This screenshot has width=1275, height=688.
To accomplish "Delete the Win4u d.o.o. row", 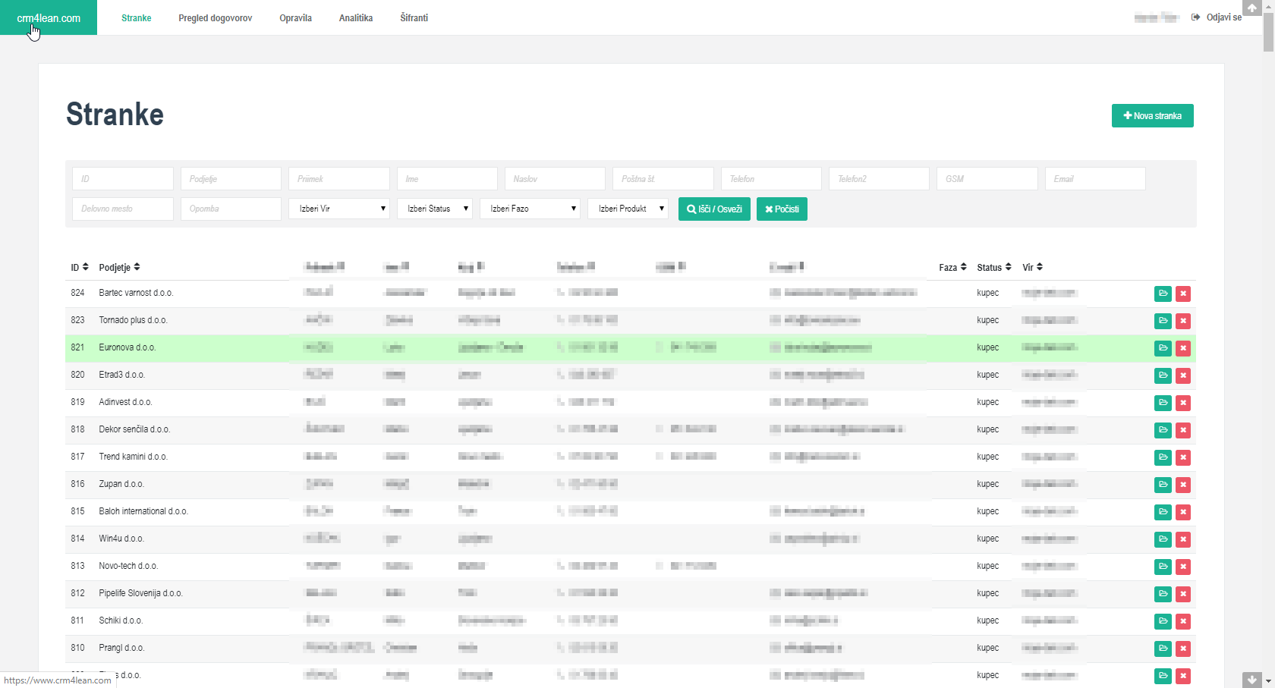I will [1182, 539].
